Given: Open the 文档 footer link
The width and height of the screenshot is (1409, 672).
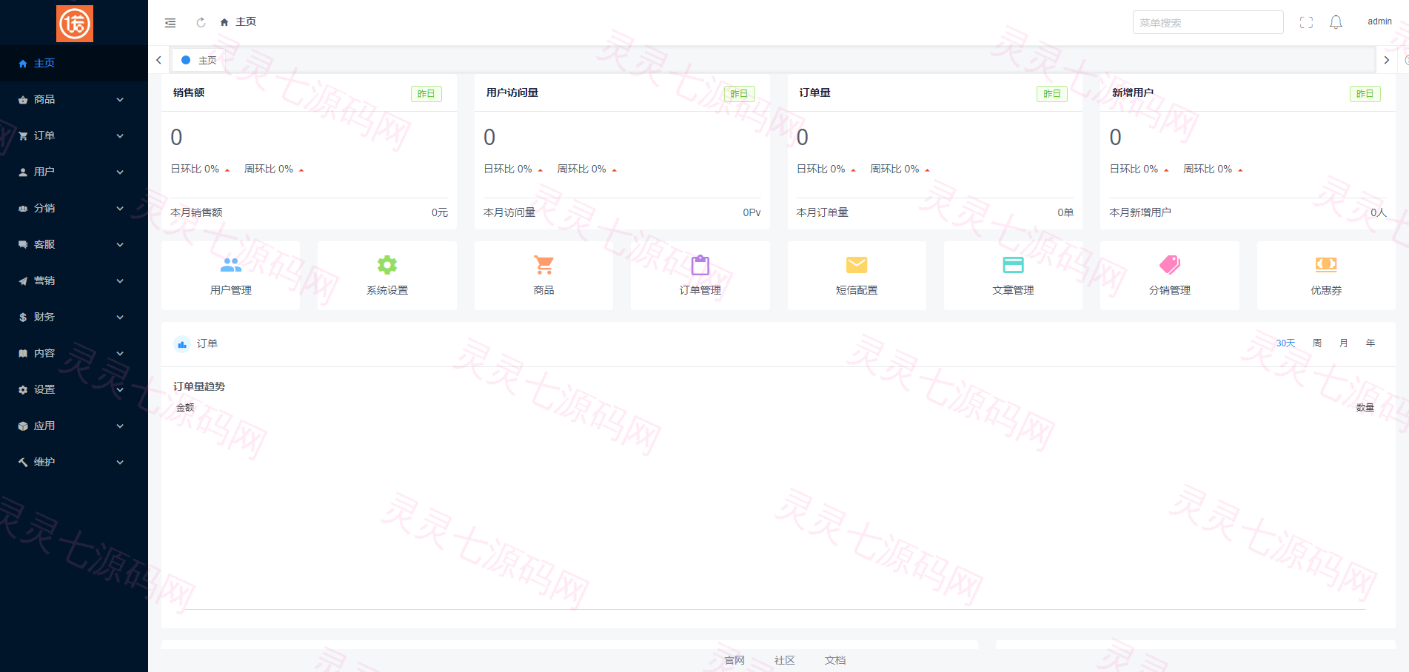Looking at the screenshot, I should pos(835,660).
